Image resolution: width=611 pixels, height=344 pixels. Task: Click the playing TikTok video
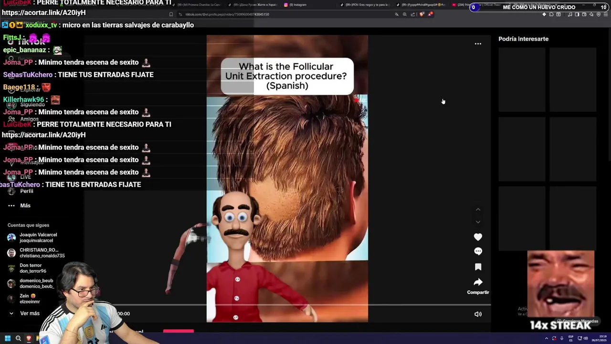point(287,179)
